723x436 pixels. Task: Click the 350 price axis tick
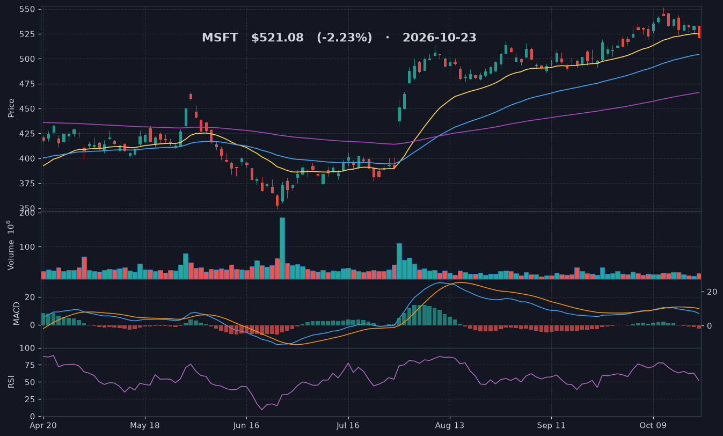27,208
